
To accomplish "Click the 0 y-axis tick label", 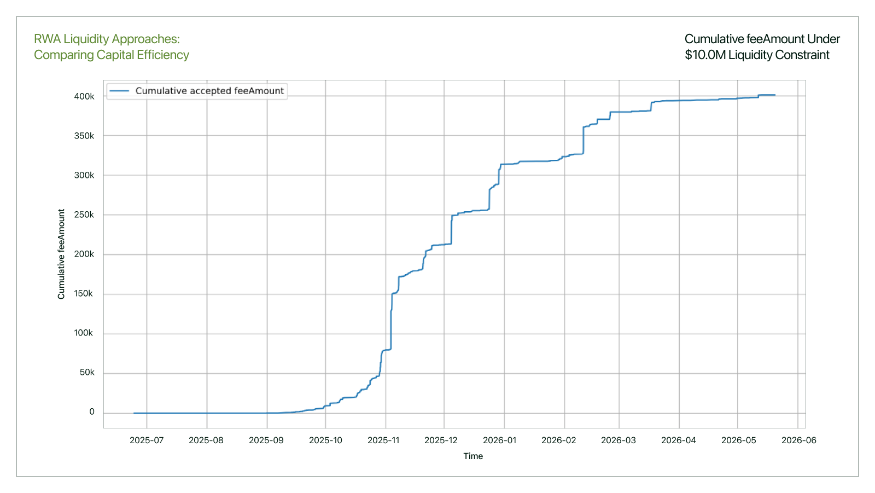I will pyautogui.click(x=92, y=412).
